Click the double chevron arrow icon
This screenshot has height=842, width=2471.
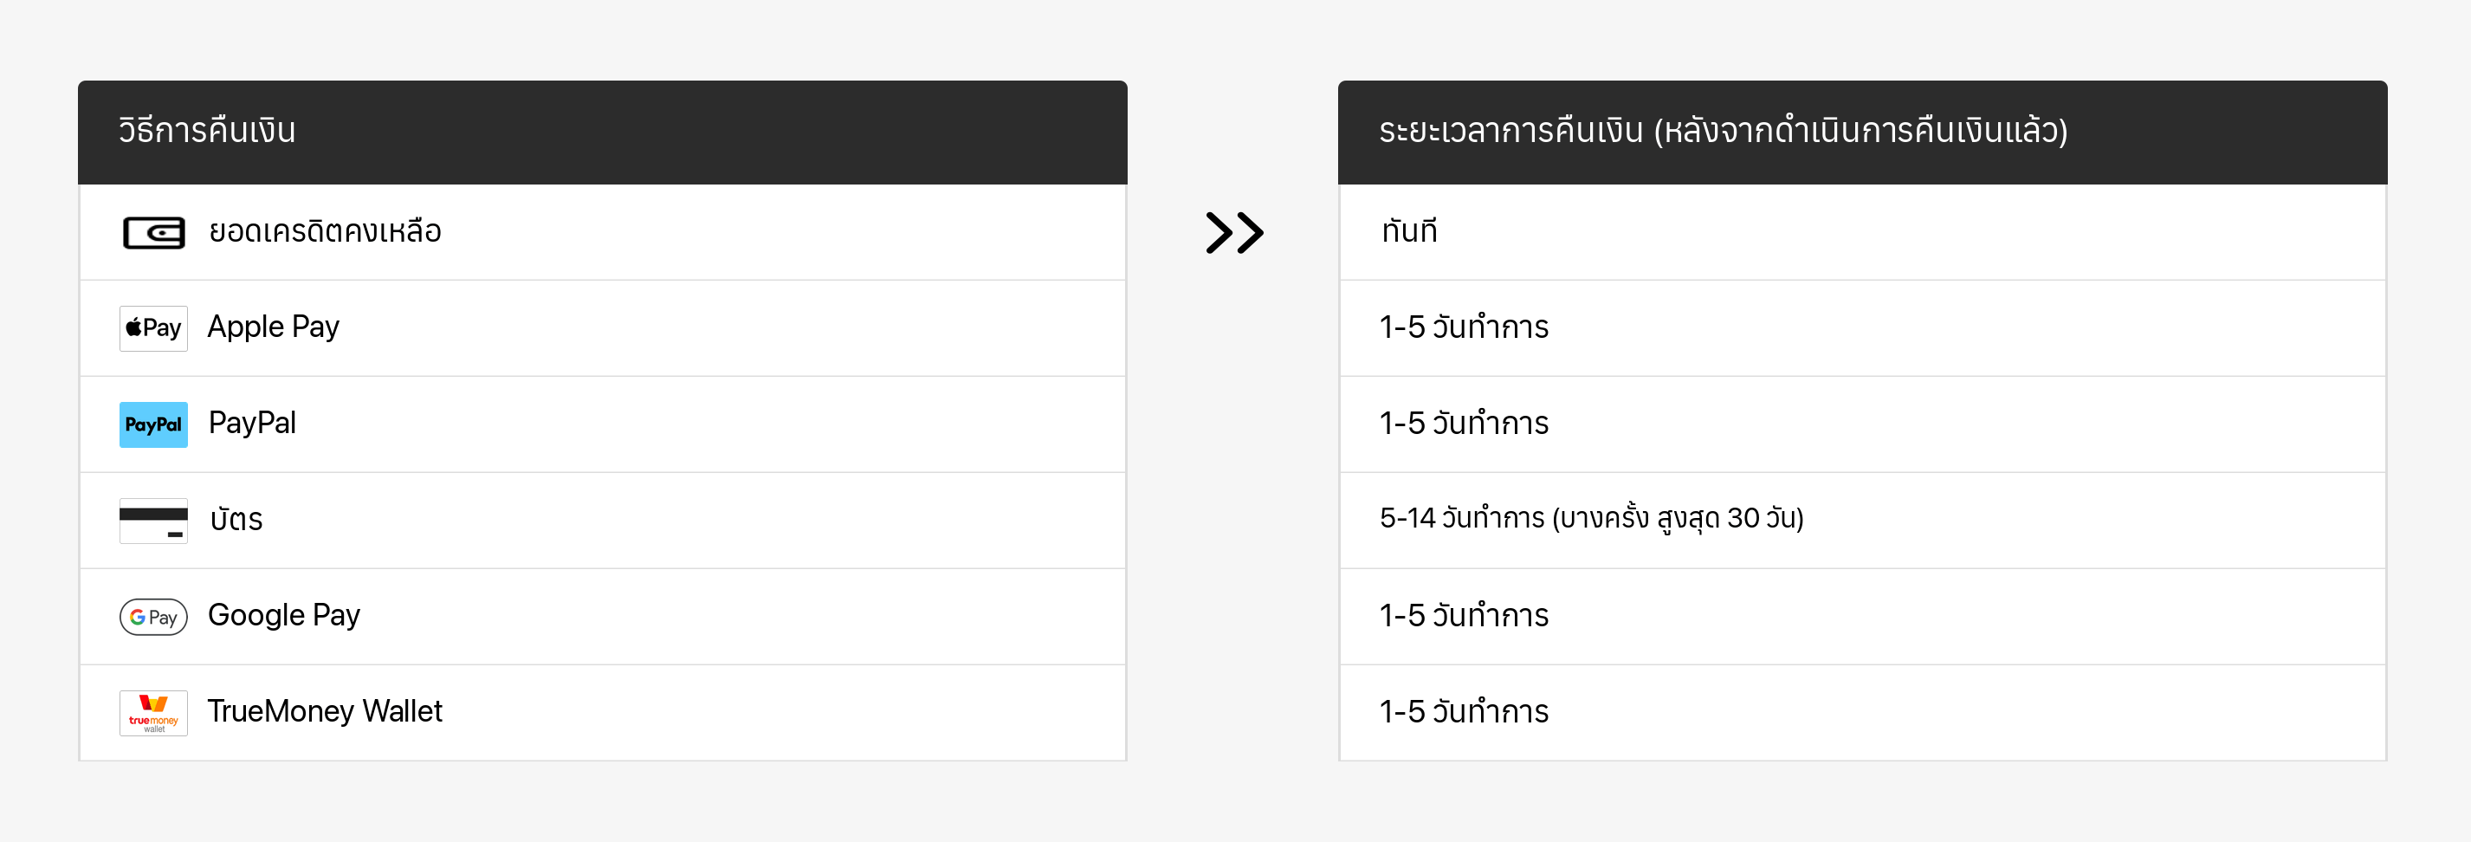1233,232
